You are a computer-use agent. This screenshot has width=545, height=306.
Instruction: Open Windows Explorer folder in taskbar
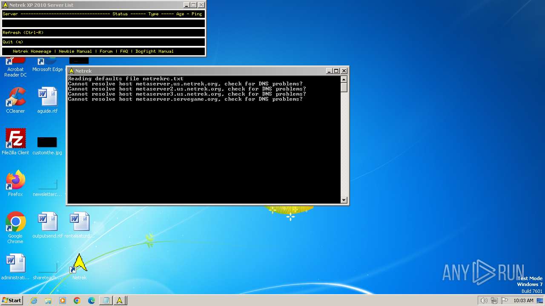coord(48,300)
